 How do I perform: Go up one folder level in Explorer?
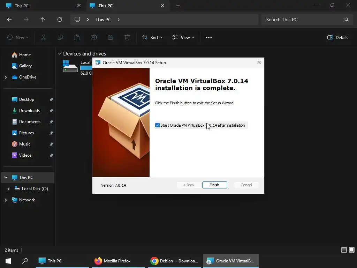click(x=43, y=20)
